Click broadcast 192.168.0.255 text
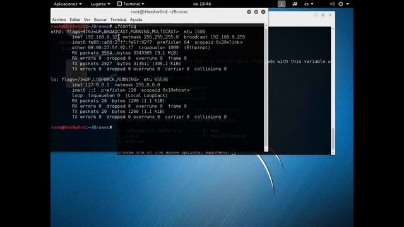404x227 pixels. click(215, 37)
